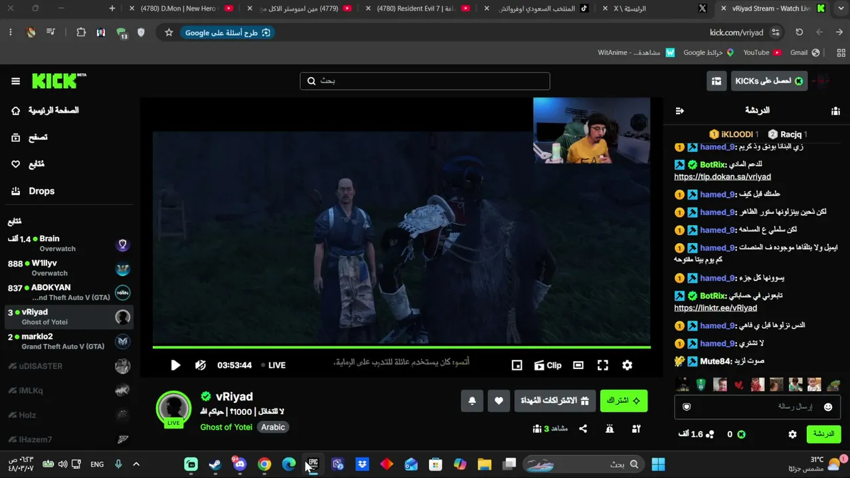Follow vRiyad with the heart button
The height and width of the screenshot is (478, 850).
499,401
